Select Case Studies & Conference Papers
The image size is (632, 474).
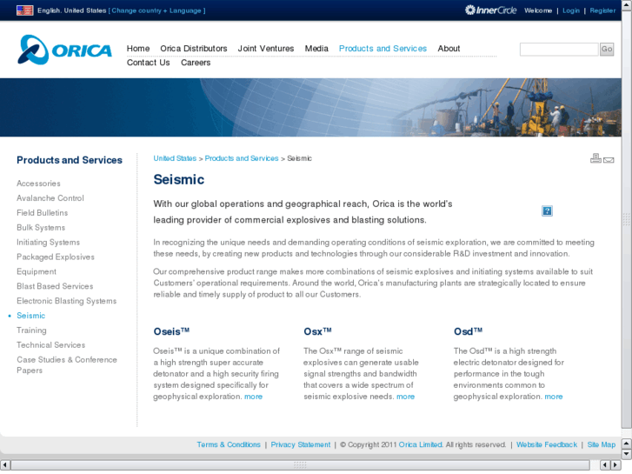coord(67,365)
